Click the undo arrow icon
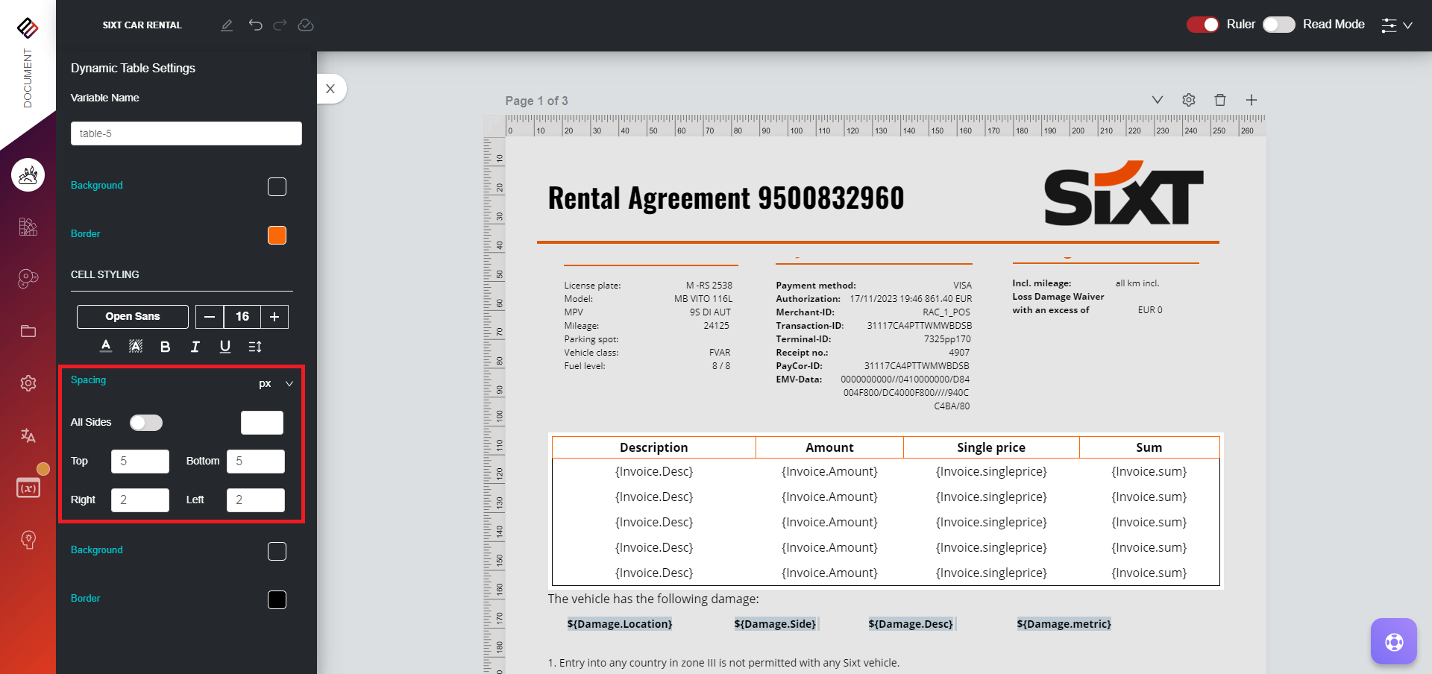1432x674 pixels. (256, 25)
